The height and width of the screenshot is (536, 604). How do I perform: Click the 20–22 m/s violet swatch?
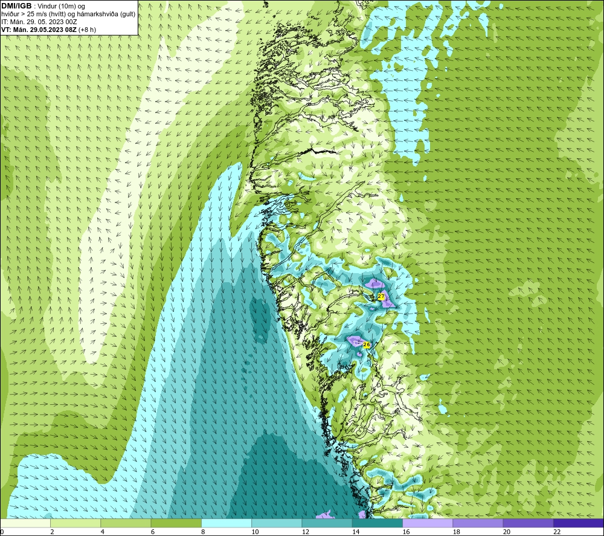click(528, 523)
